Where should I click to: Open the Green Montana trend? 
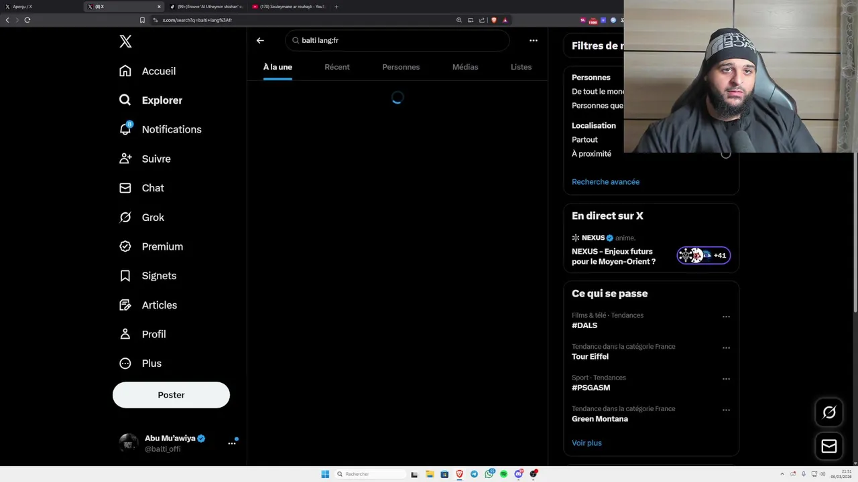point(600,419)
